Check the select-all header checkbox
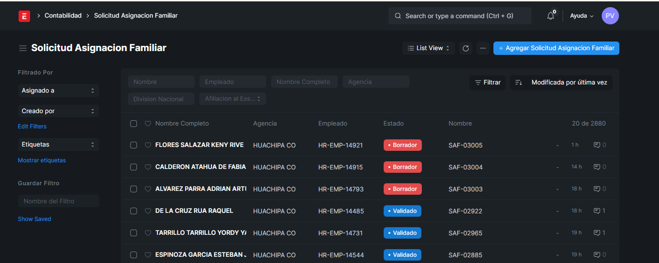Viewport: 659px width, 263px height. pos(134,124)
